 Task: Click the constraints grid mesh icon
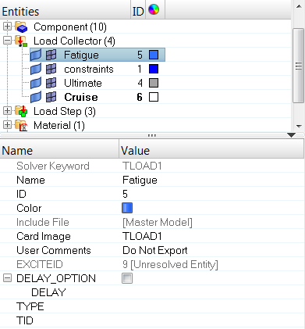pos(51,69)
